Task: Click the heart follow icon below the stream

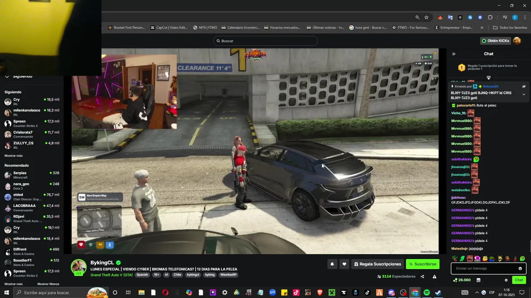Action: coord(344,264)
